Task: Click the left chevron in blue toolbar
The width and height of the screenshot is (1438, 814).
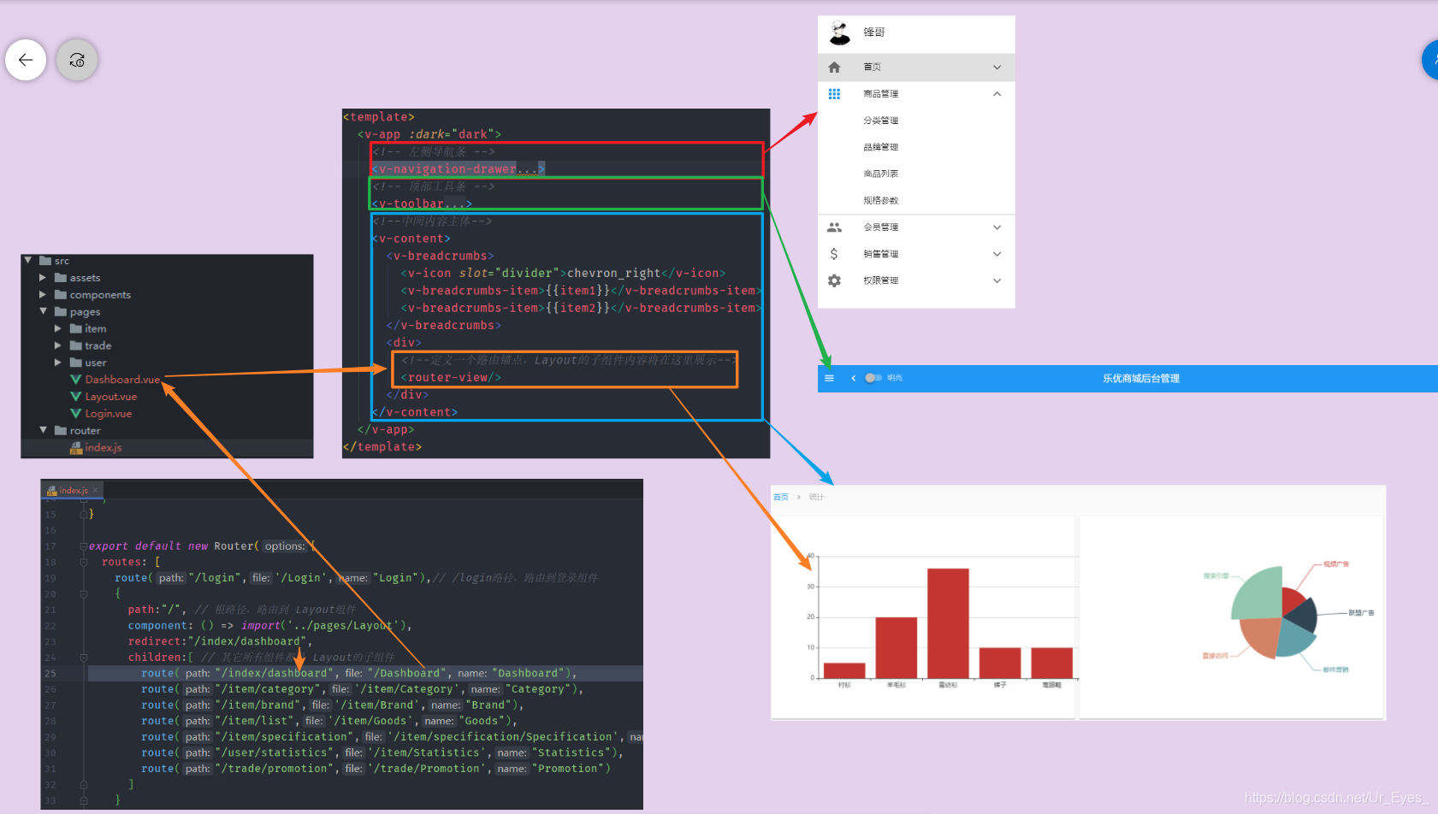Action: [x=853, y=378]
